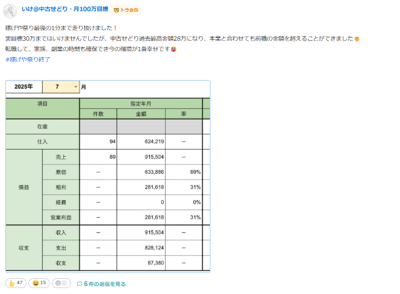Viewport: 400px width, 294px height.
Task: Toggle the thumbs-up reaction with 47
Action: tap(16, 283)
